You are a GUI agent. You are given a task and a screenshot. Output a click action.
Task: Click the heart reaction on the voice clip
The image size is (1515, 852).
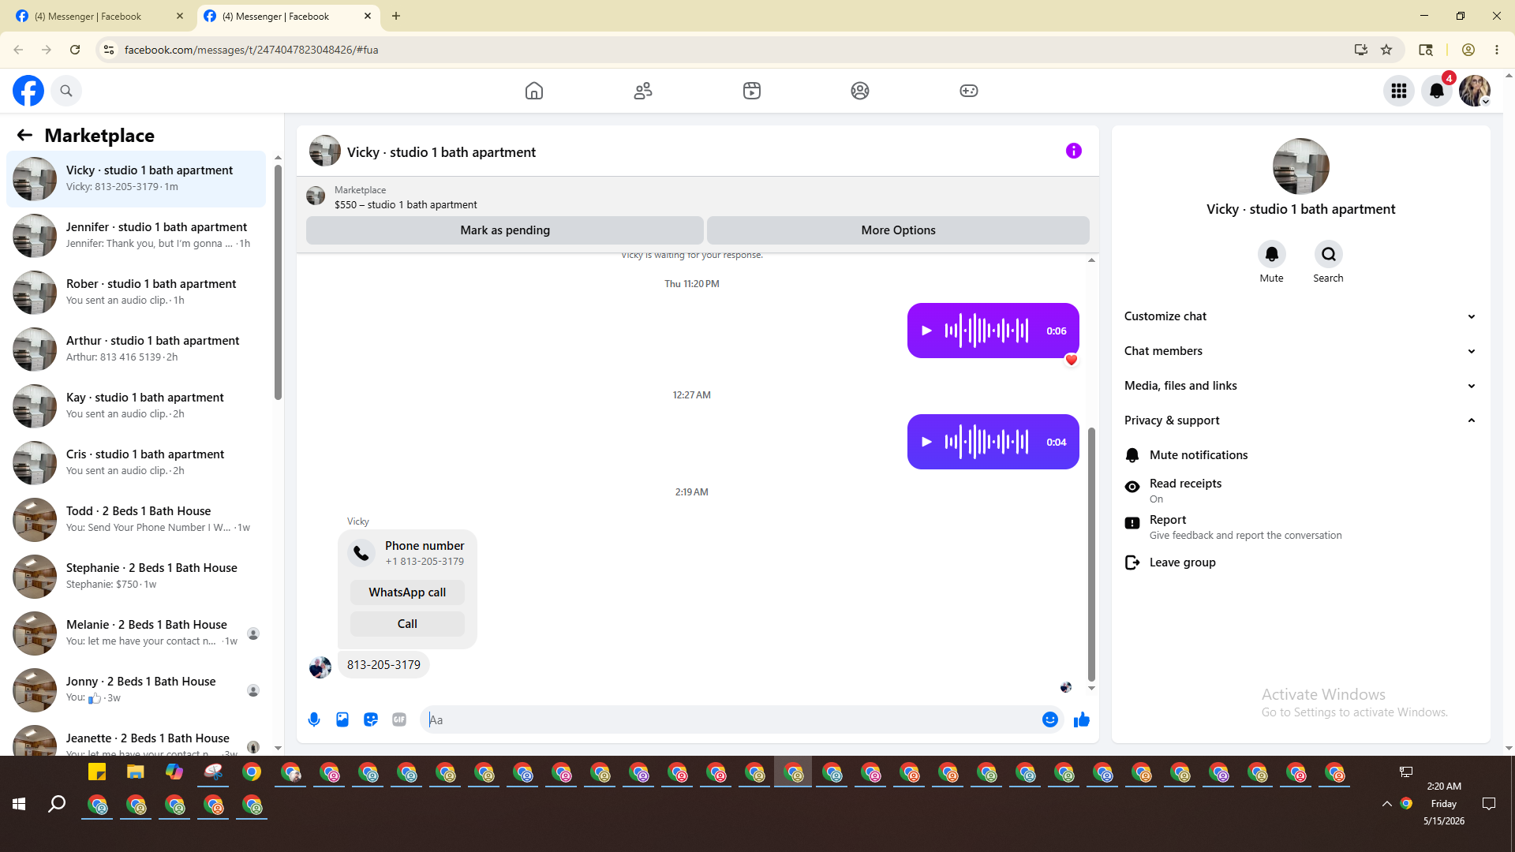click(1072, 360)
